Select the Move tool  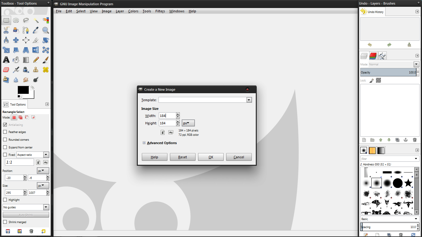[16, 40]
